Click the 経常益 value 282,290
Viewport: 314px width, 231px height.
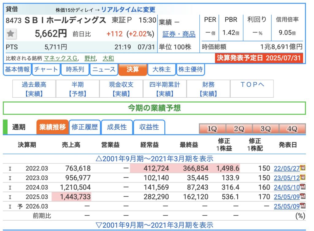click(x=156, y=197)
